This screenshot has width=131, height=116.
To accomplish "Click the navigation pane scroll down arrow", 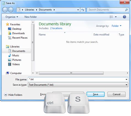I will point(33,73).
